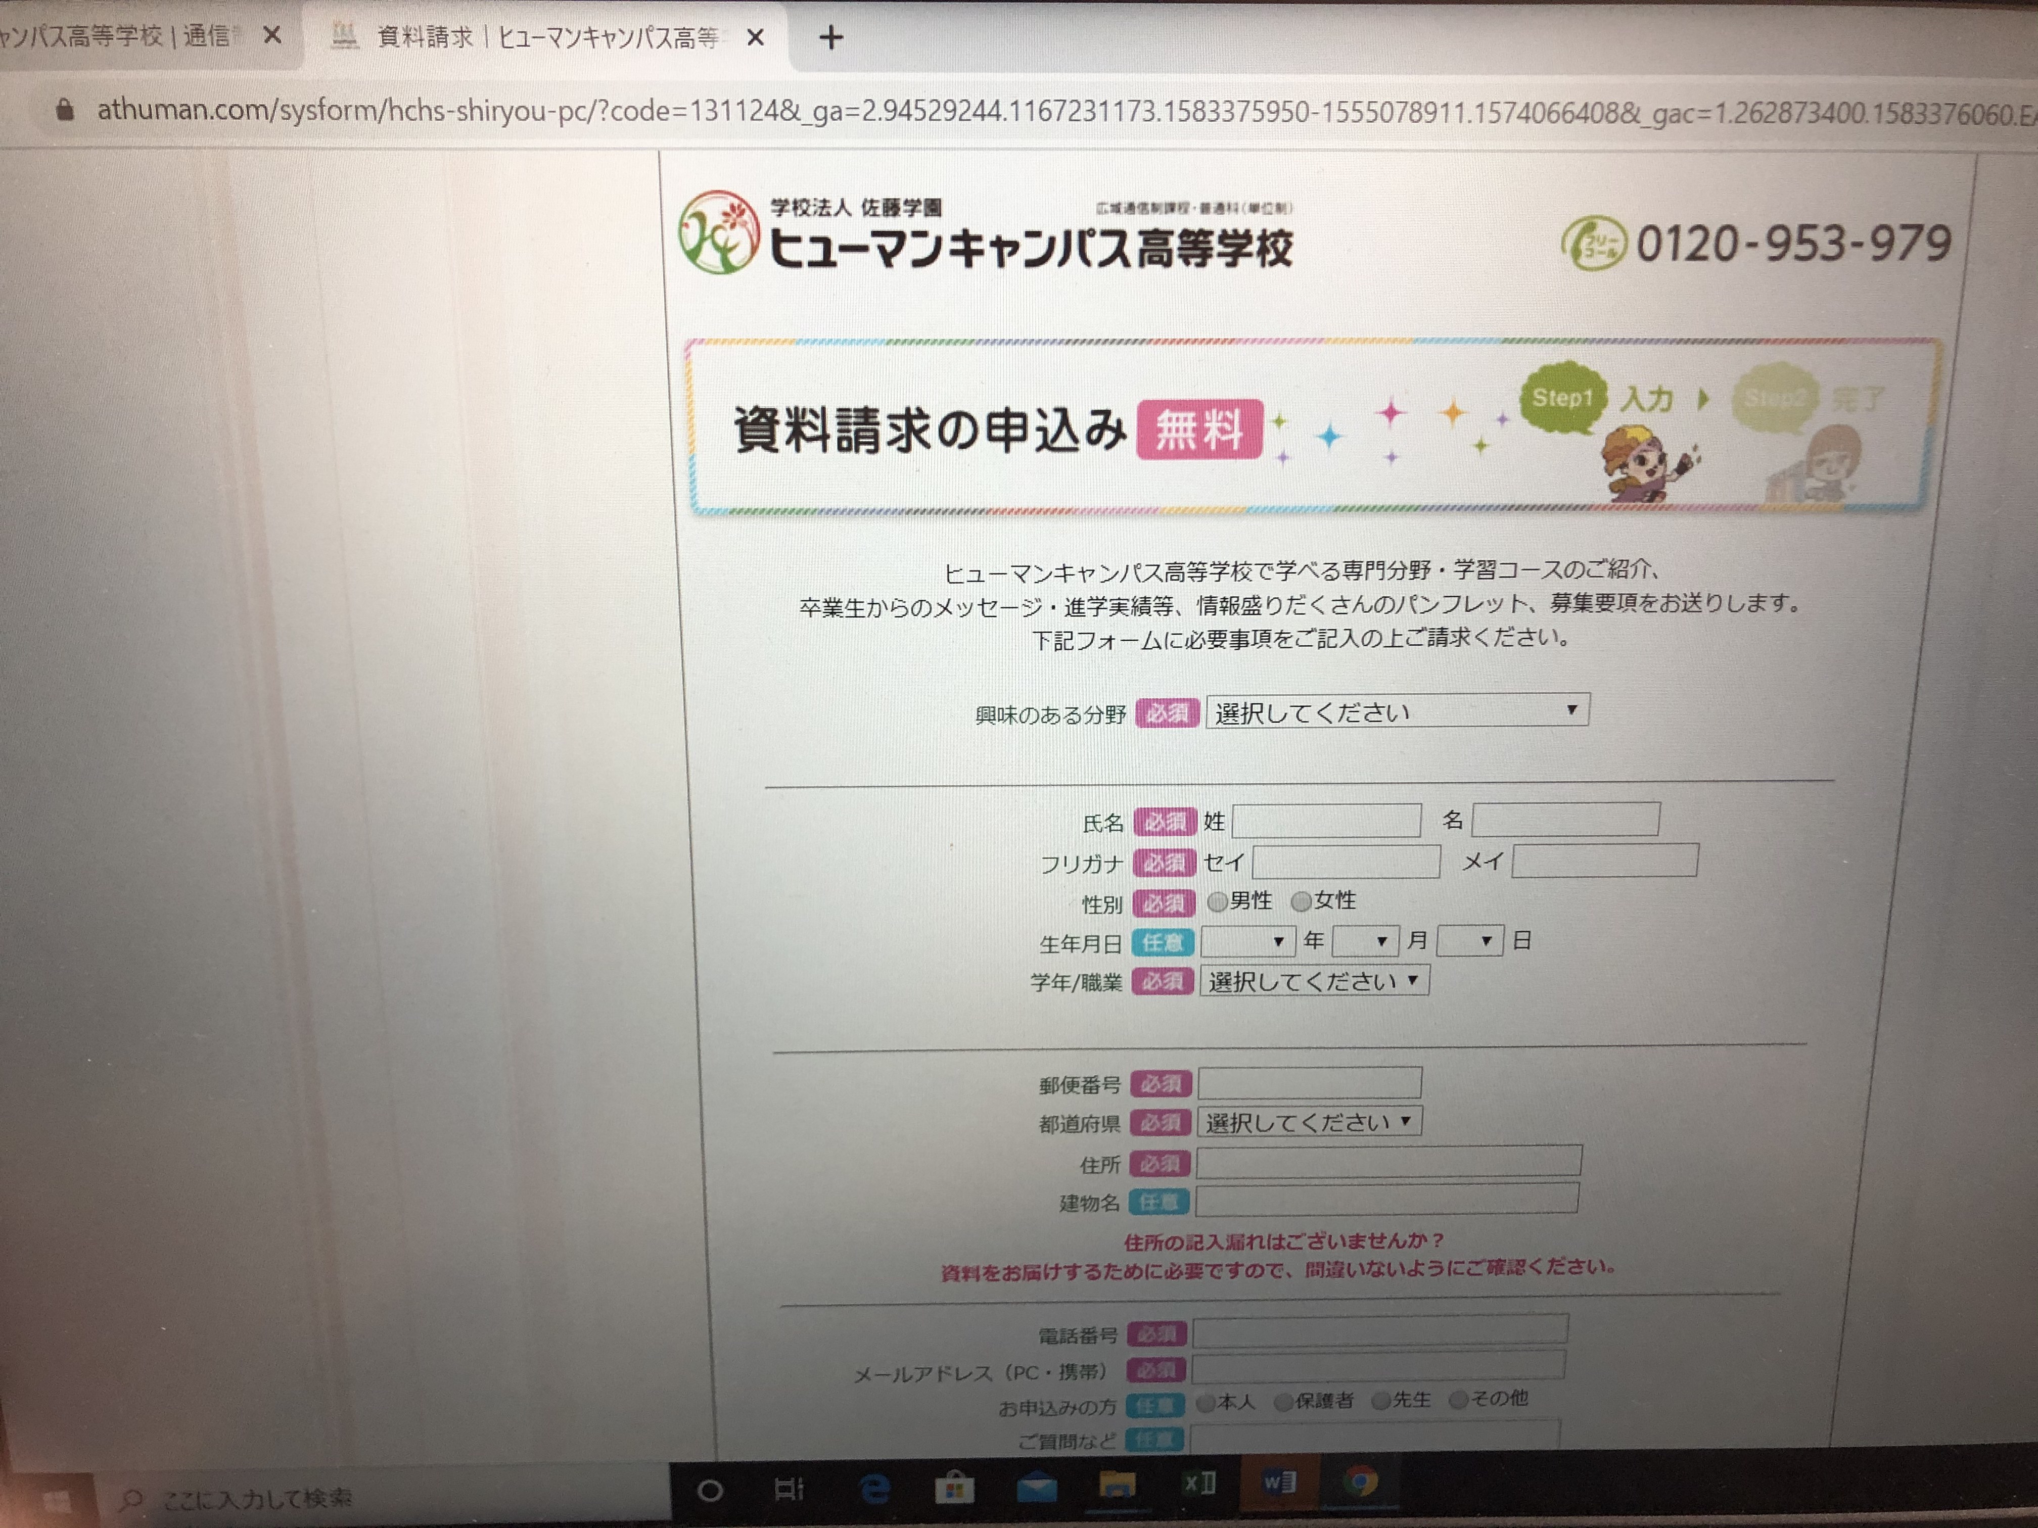Select 女性 radio button
The image size is (2038, 1528).
[x=1301, y=902]
